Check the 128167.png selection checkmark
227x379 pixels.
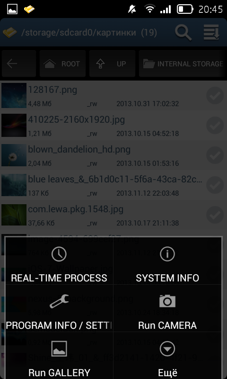tap(215, 96)
